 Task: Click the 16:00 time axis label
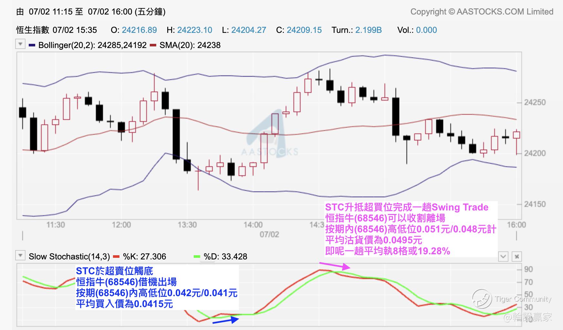517,225
